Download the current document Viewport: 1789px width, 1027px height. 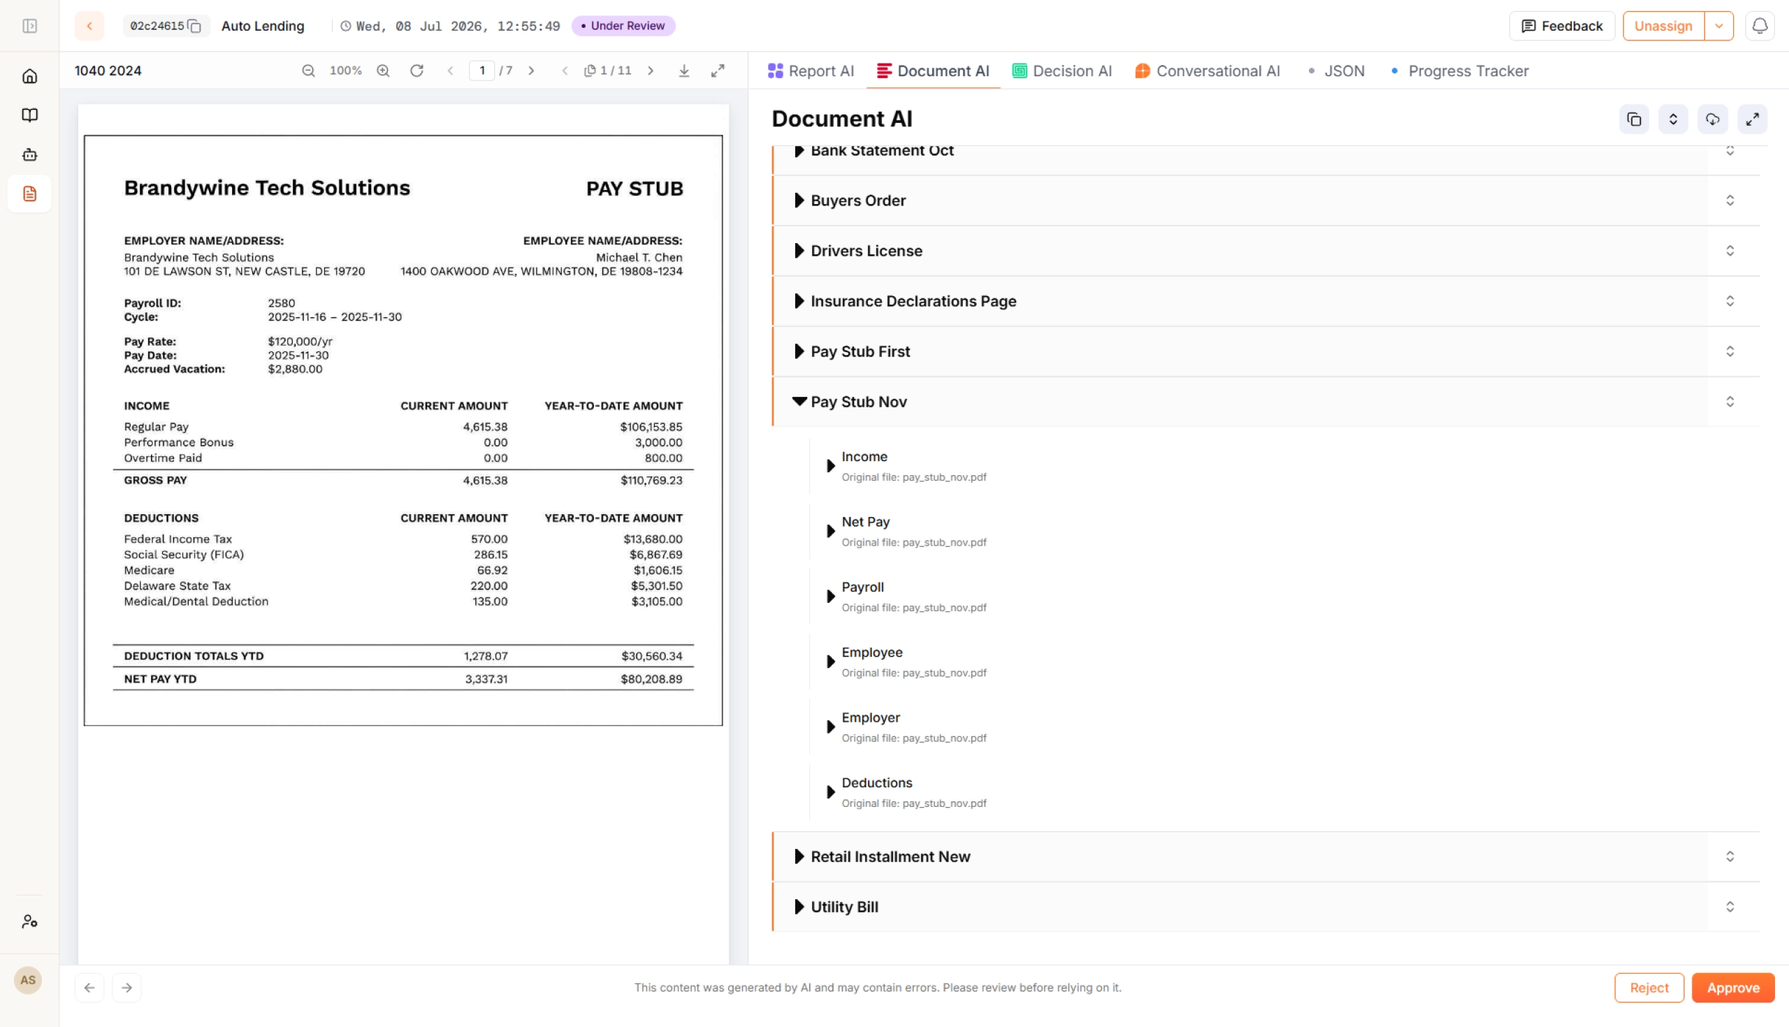pyautogui.click(x=684, y=71)
